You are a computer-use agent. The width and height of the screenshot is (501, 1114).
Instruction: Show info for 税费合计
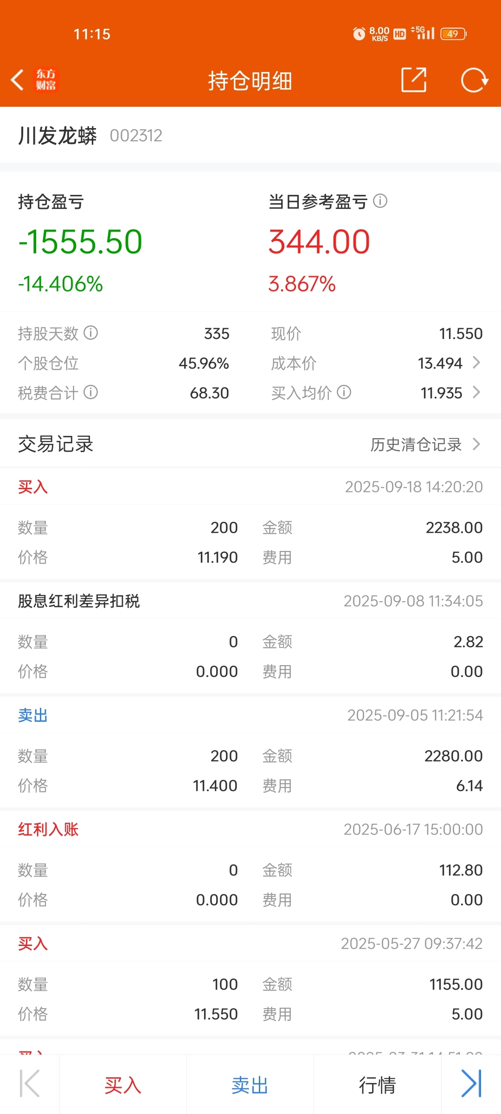pyautogui.click(x=91, y=392)
